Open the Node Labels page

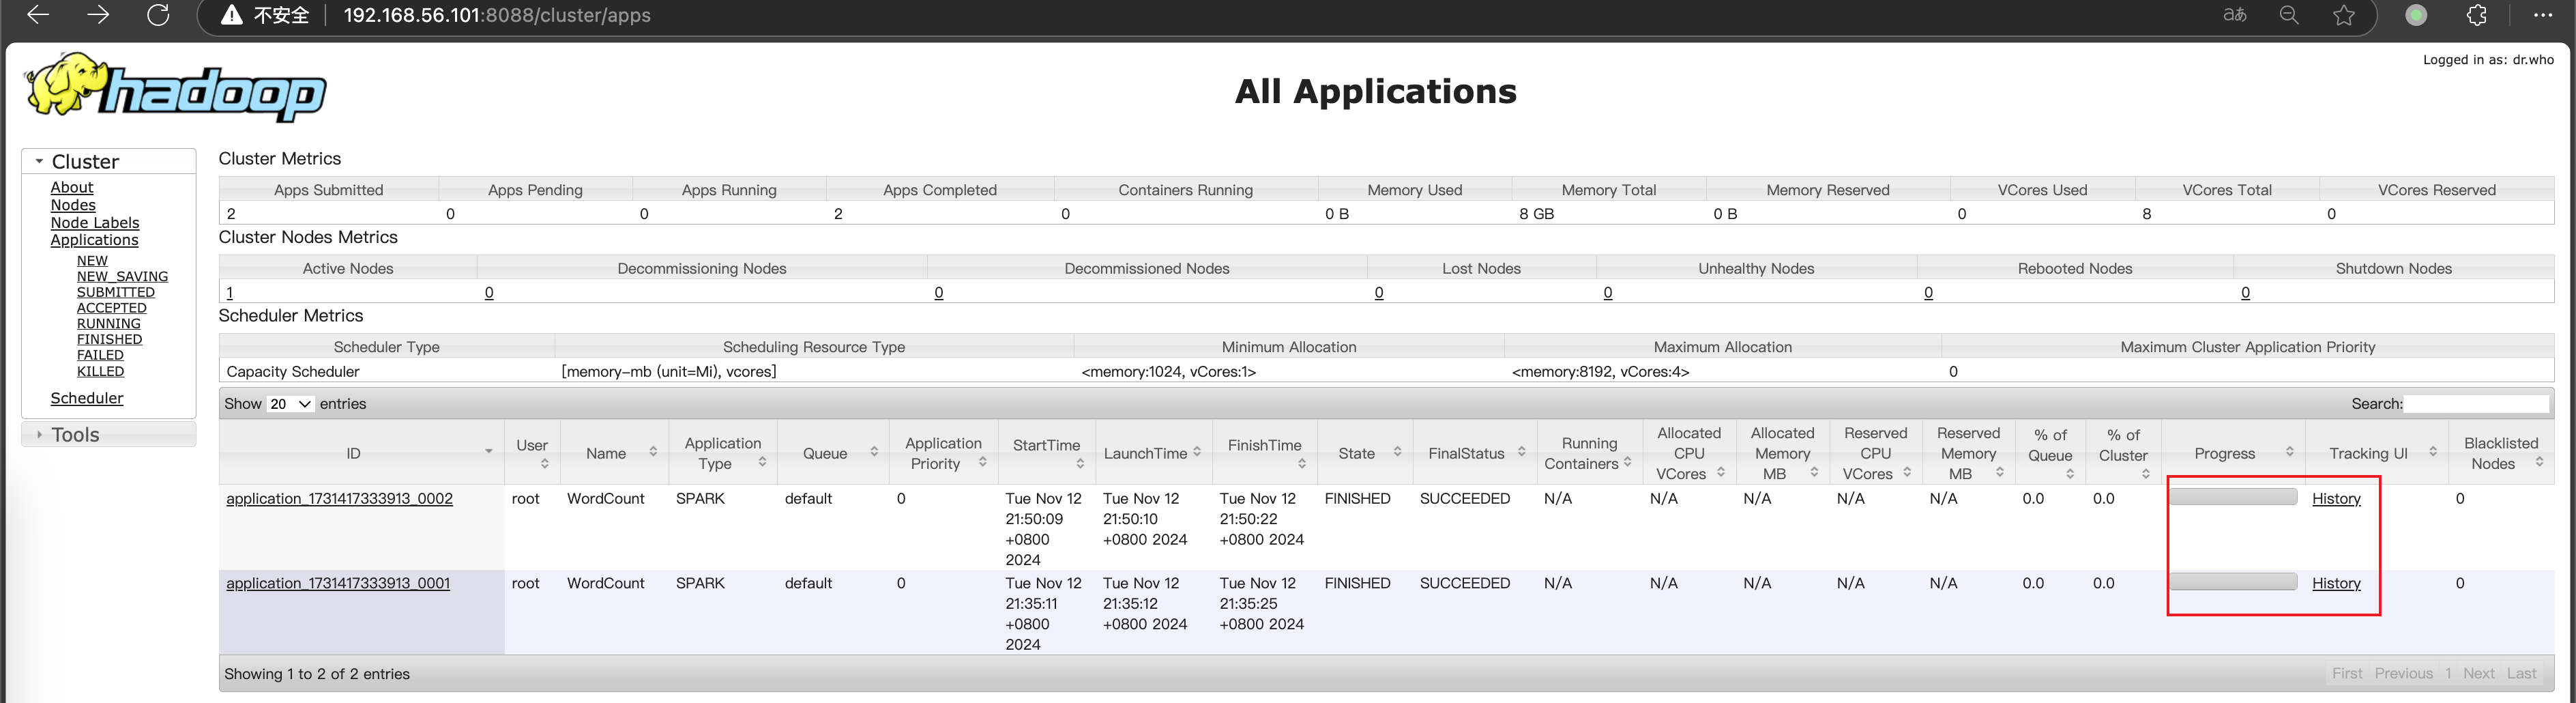click(95, 223)
